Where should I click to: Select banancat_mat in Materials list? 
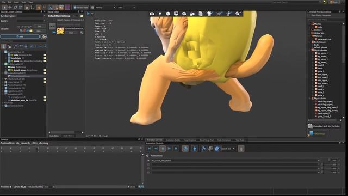(324, 39)
